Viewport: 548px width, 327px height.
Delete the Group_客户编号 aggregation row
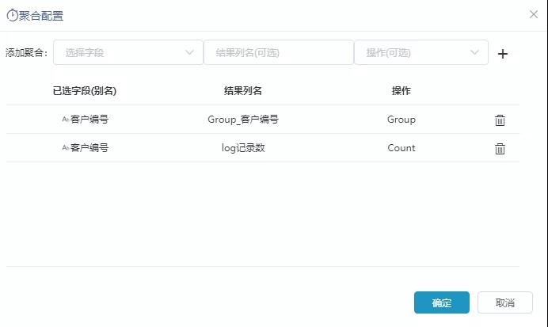tap(500, 120)
